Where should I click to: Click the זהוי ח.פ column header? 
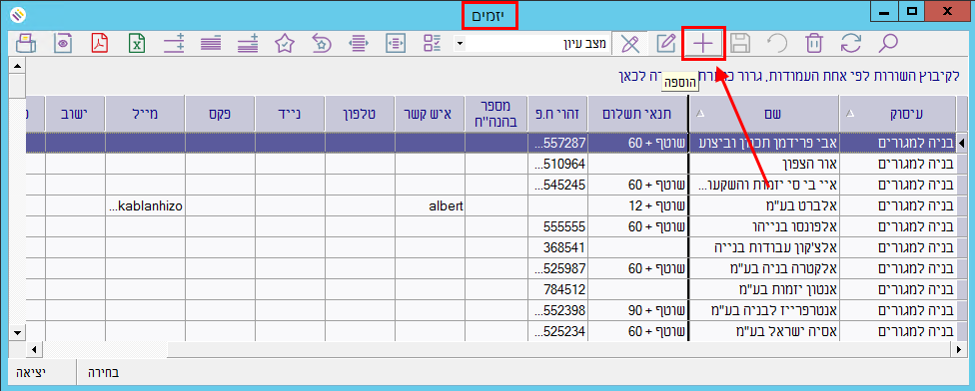click(x=557, y=114)
